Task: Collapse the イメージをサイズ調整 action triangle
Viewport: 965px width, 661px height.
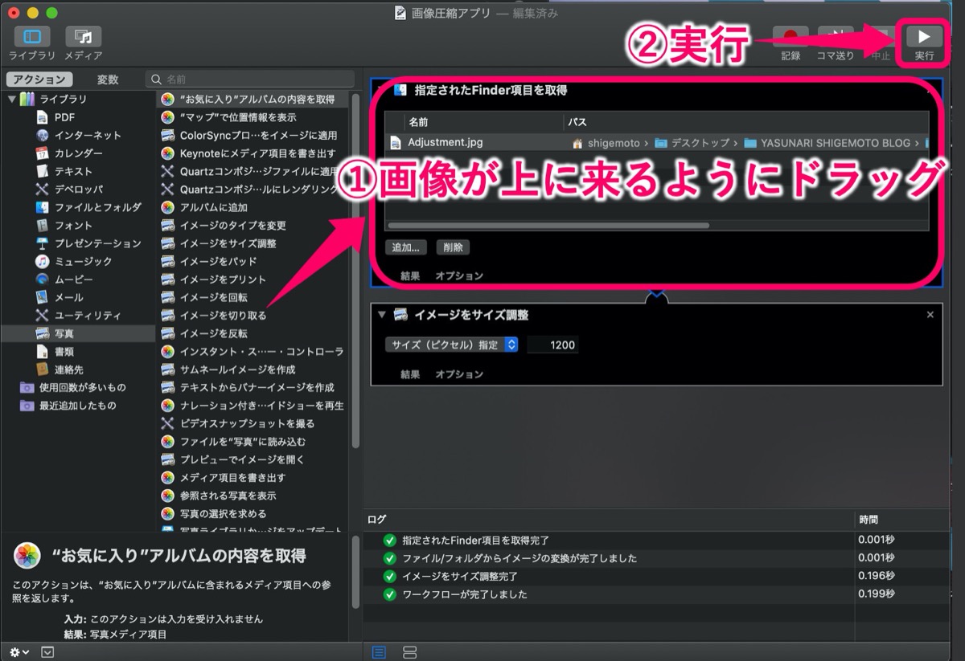Action: (382, 315)
